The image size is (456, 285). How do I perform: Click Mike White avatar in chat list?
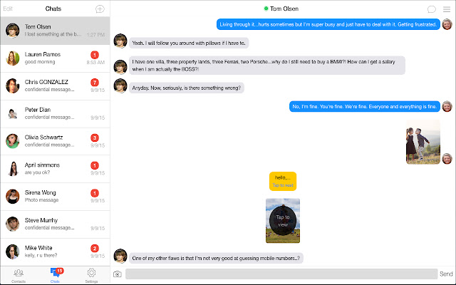point(13,252)
